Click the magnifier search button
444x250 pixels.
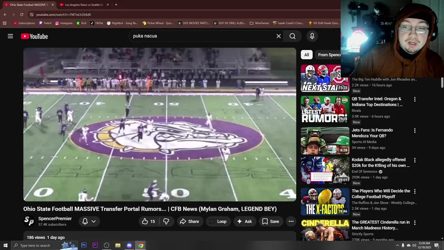pyautogui.click(x=292, y=36)
